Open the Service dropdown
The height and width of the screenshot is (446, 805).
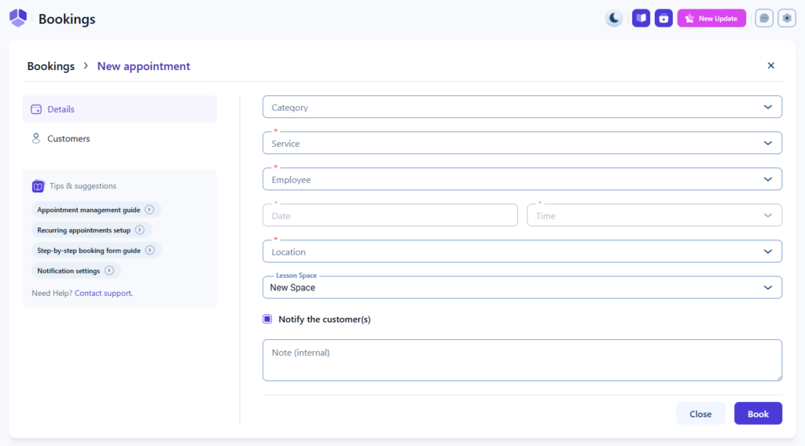pos(522,144)
